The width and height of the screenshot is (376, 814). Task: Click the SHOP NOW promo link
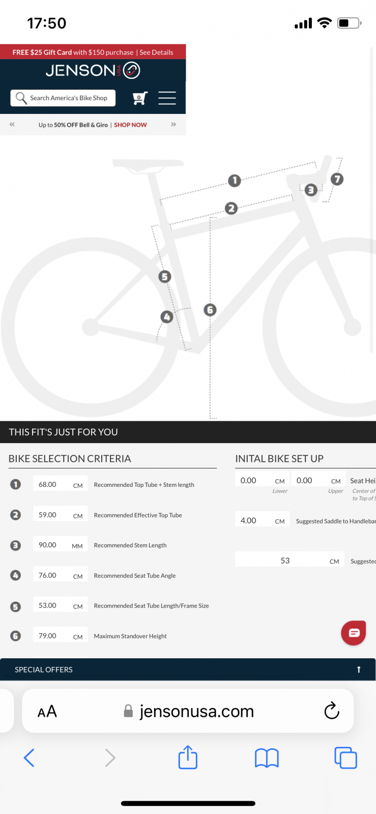tap(130, 125)
